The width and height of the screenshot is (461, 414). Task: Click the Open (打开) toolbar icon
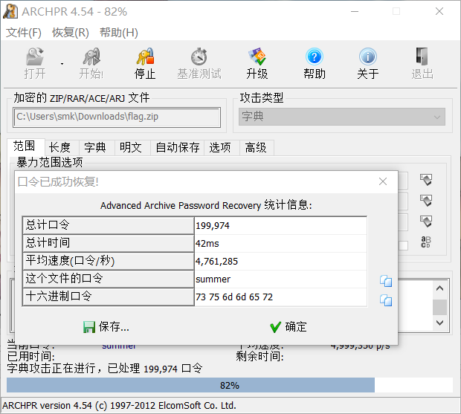click(35, 56)
